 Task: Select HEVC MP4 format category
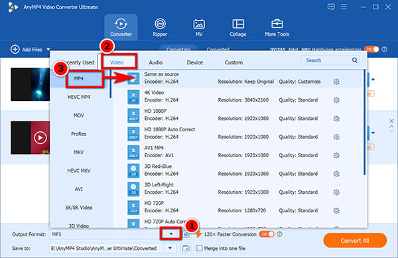[79, 97]
